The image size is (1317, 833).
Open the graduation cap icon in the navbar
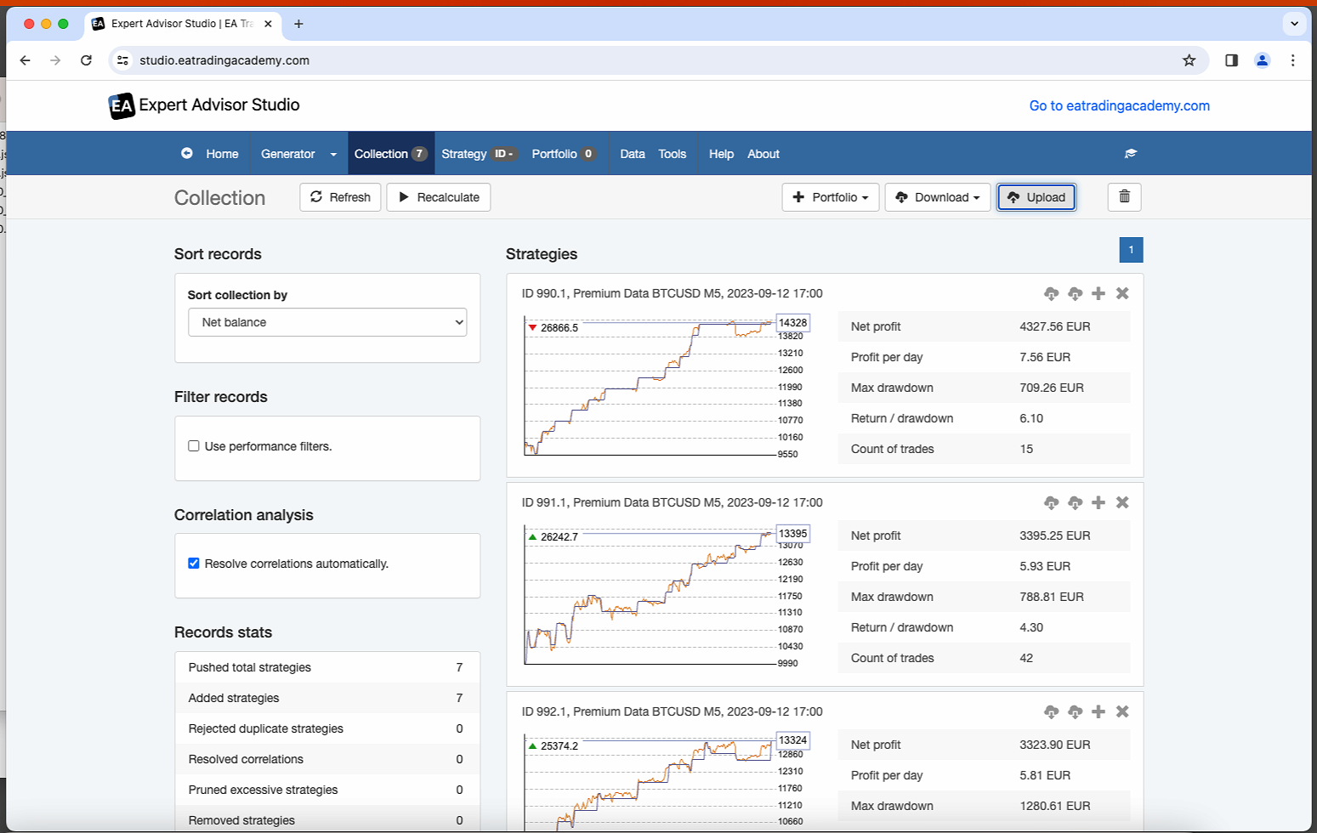pyautogui.click(x=1130, y=154)
